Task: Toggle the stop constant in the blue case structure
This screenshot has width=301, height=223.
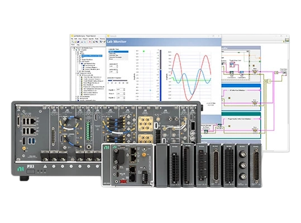Action: tap(229, 98)
